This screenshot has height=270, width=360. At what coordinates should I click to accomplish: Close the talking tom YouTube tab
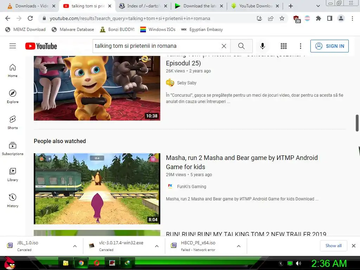click(x=110, y=6)
